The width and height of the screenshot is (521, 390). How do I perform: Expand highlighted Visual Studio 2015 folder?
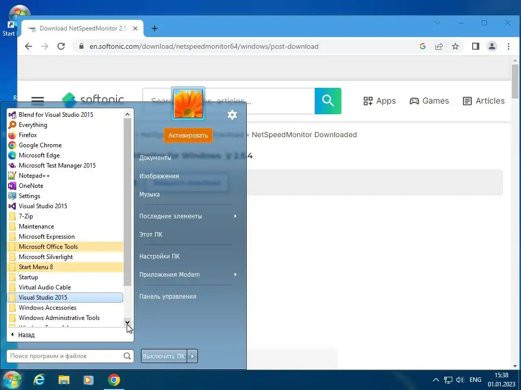click(x=65, y=298)
